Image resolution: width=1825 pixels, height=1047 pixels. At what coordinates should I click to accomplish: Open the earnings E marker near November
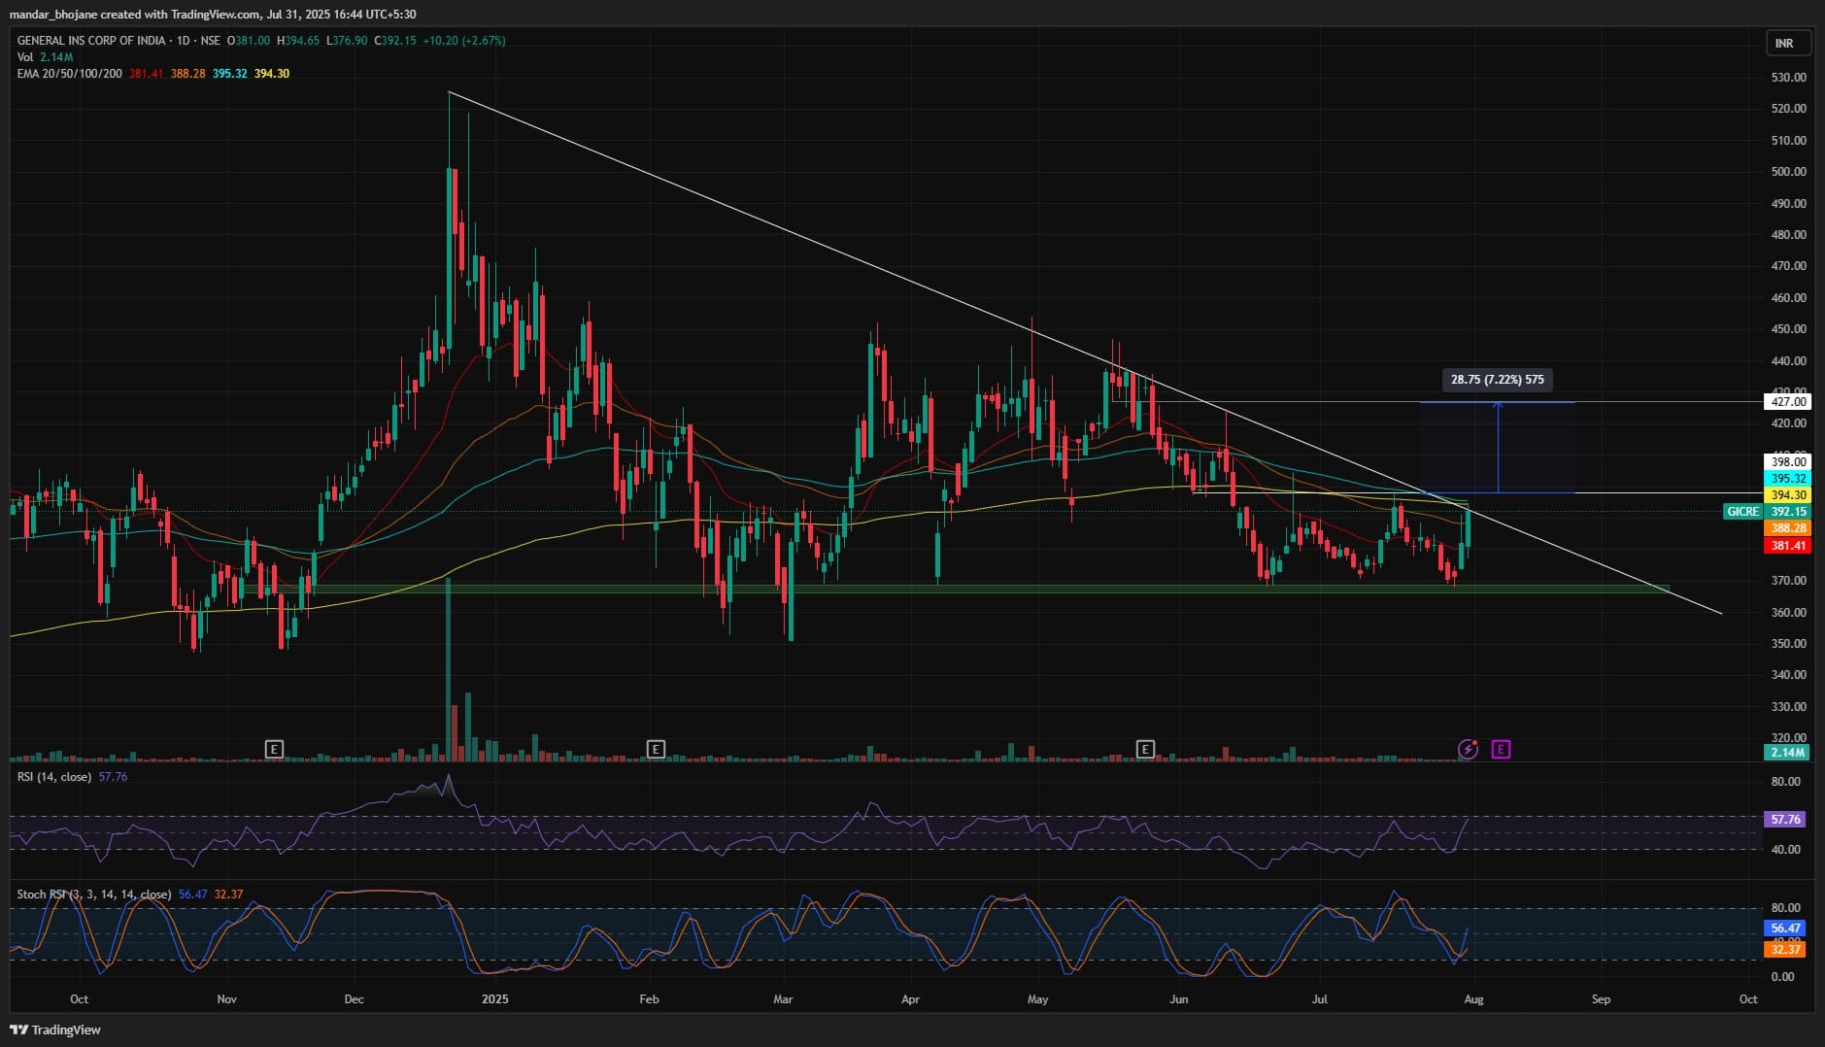pyautogui.click(x=274, y=749)
